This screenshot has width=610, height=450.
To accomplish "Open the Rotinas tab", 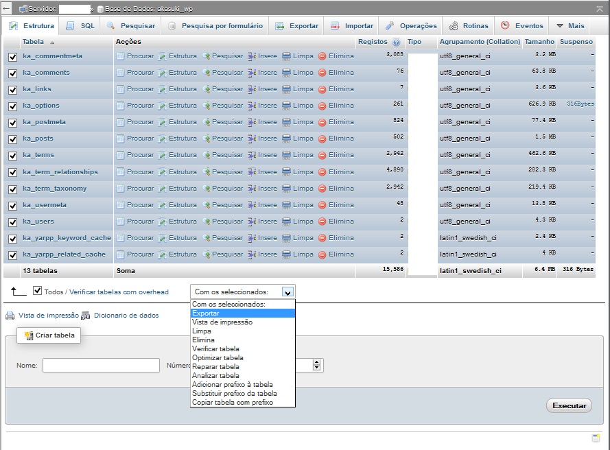I will click(x=469, y=25).
